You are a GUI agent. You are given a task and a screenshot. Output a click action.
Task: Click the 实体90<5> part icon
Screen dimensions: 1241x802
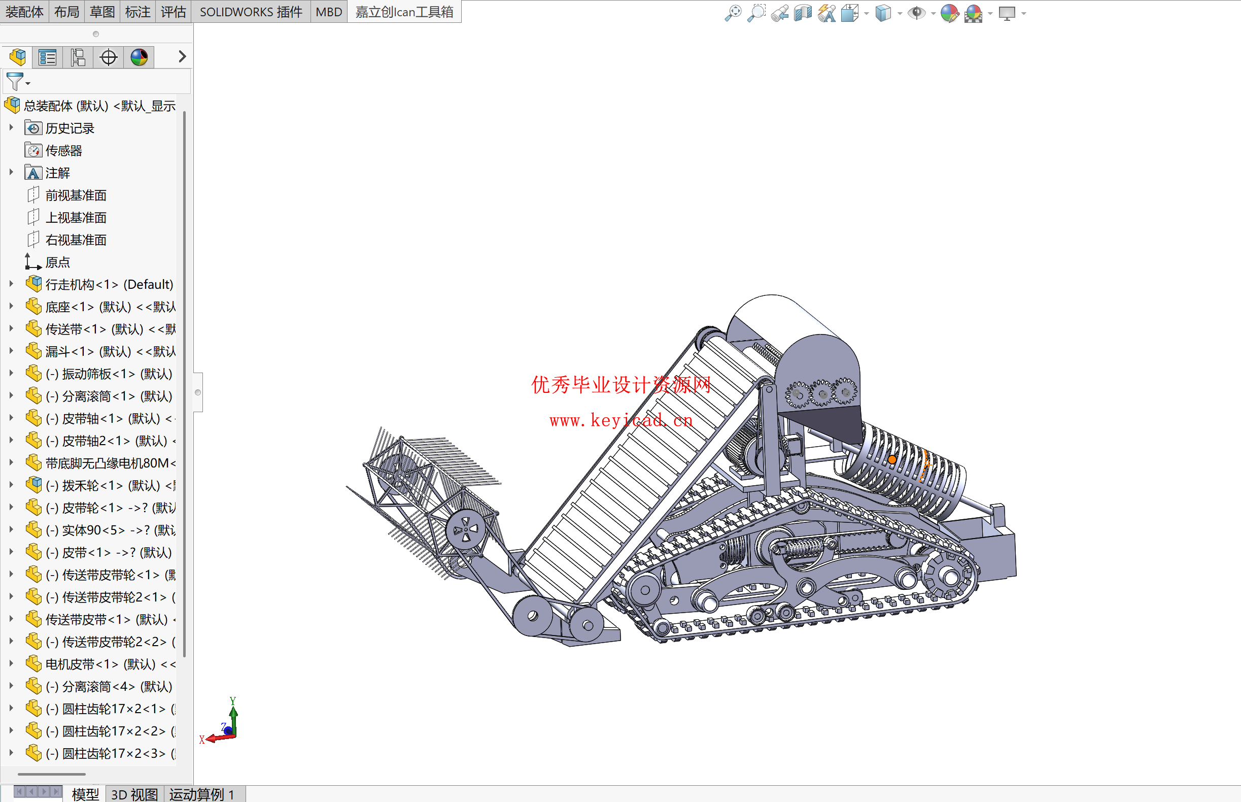click(x=34, y=529)
